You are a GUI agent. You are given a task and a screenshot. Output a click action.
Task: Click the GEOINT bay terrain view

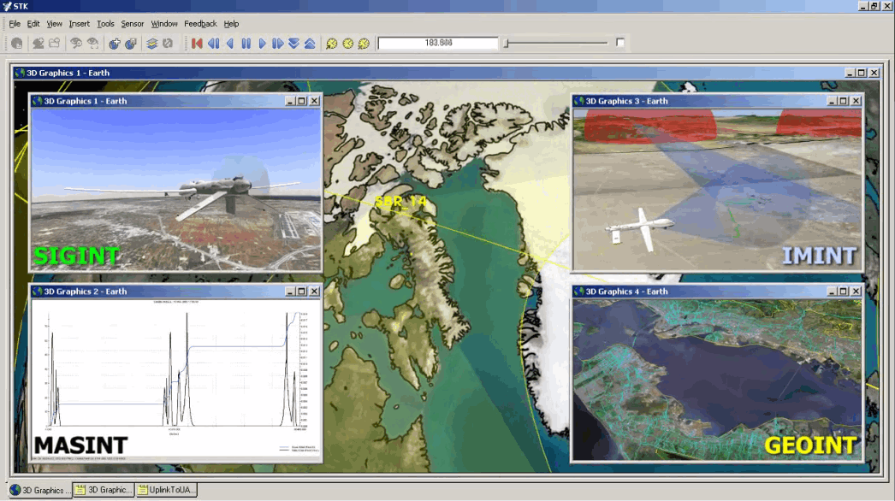(718, 380)
